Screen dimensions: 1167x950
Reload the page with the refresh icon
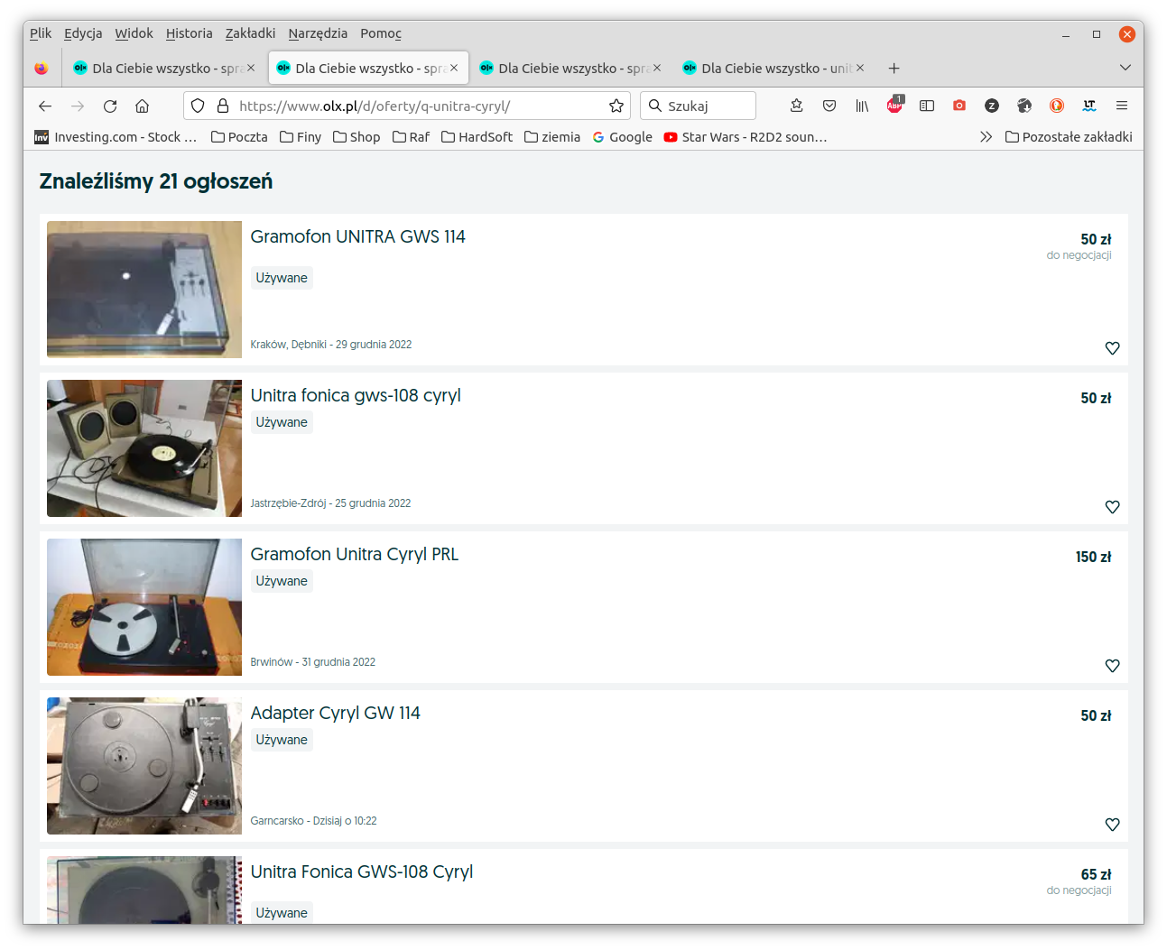click(x=110, y=106)
